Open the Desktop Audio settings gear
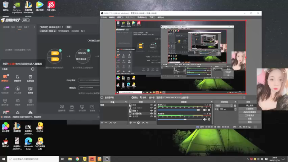The image size is (288, 162). (x=209, y=120)
